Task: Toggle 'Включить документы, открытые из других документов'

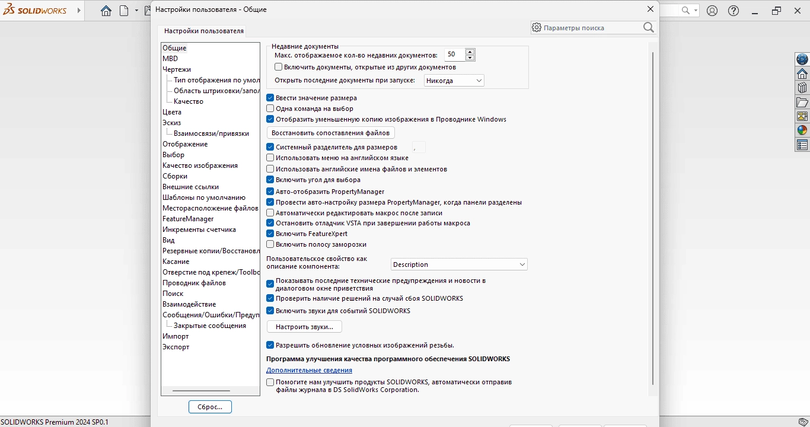Action: [x=279, y=67]
